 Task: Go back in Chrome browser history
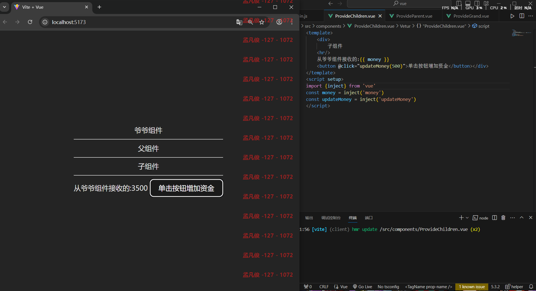(x=5, y=22)
